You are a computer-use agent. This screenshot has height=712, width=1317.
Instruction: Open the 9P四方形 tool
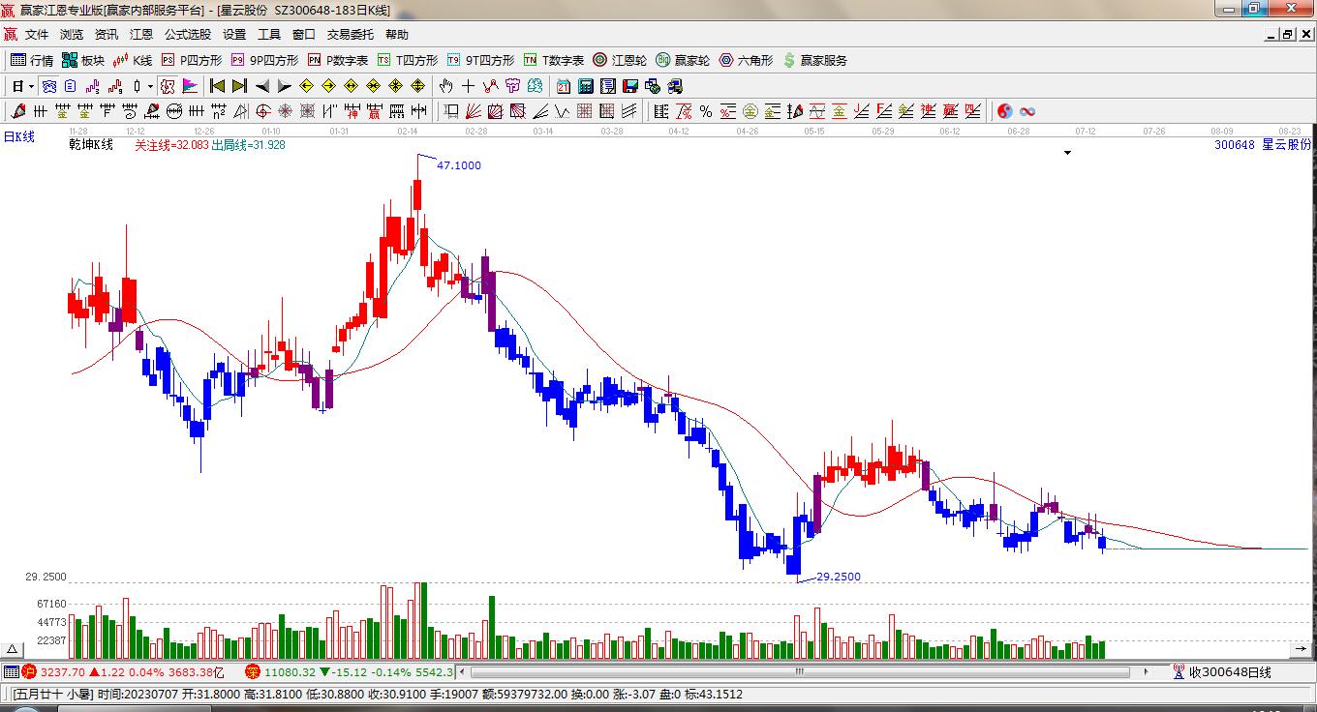(x=263, y=60)
